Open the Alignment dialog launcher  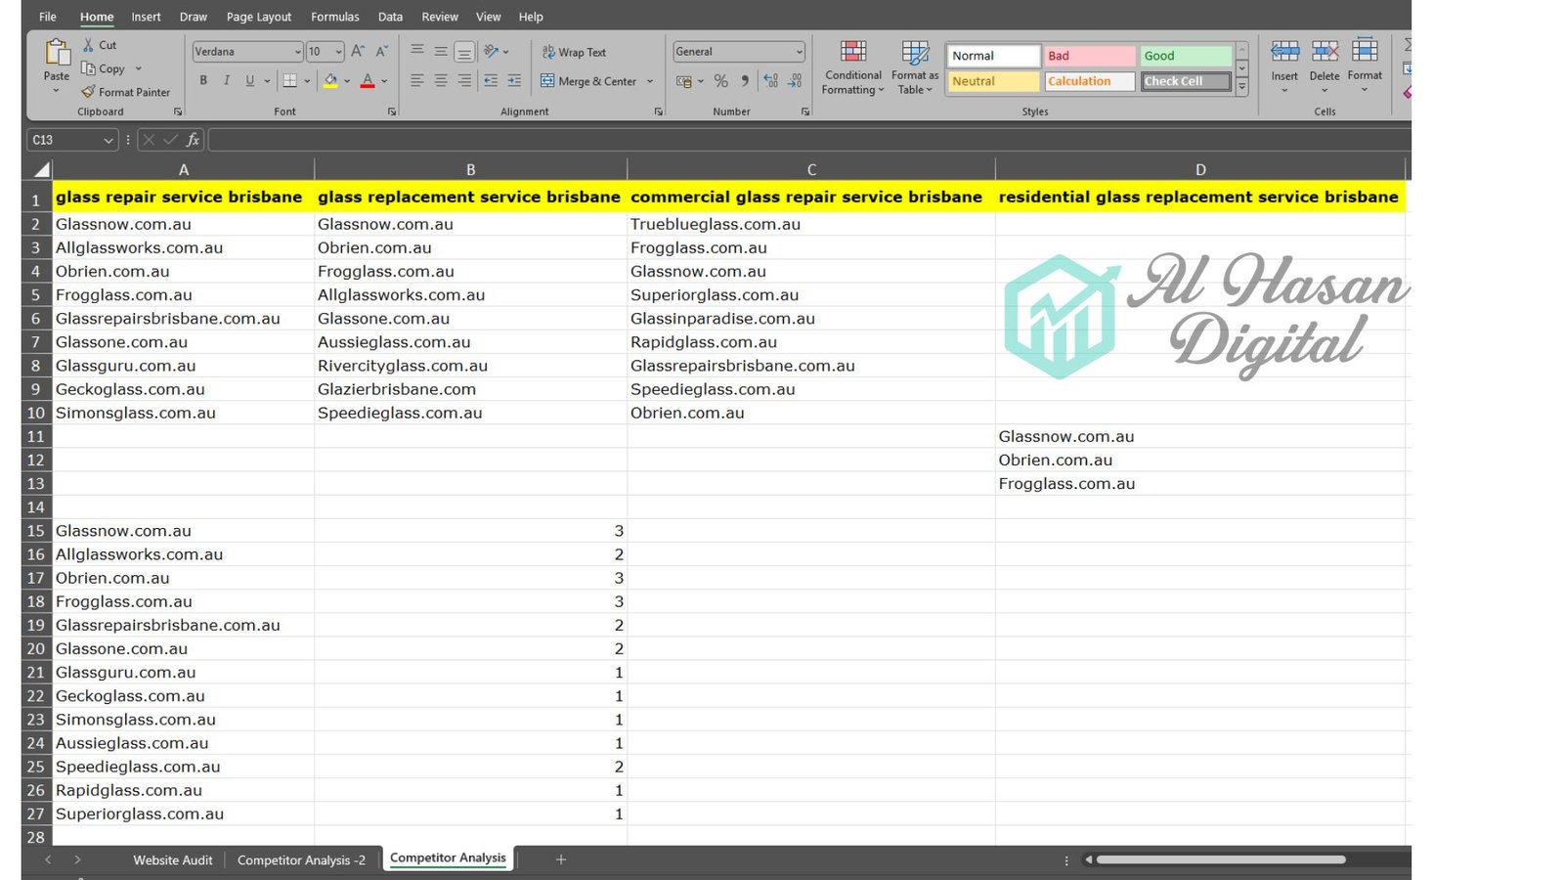(658, 111)
